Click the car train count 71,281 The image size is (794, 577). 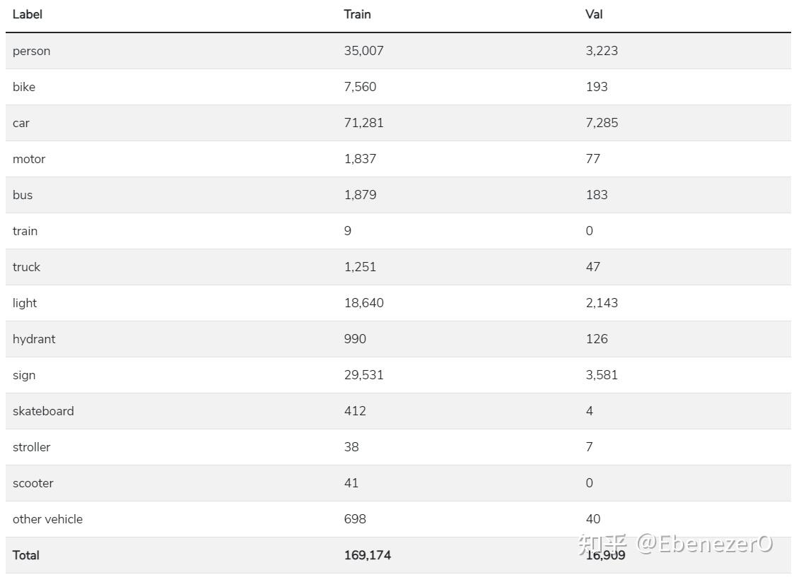(x=363, y=123)
